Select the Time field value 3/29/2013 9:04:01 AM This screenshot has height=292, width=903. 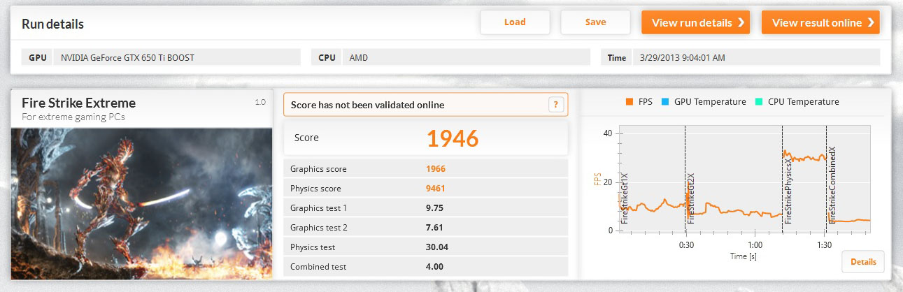click(756, 57)
